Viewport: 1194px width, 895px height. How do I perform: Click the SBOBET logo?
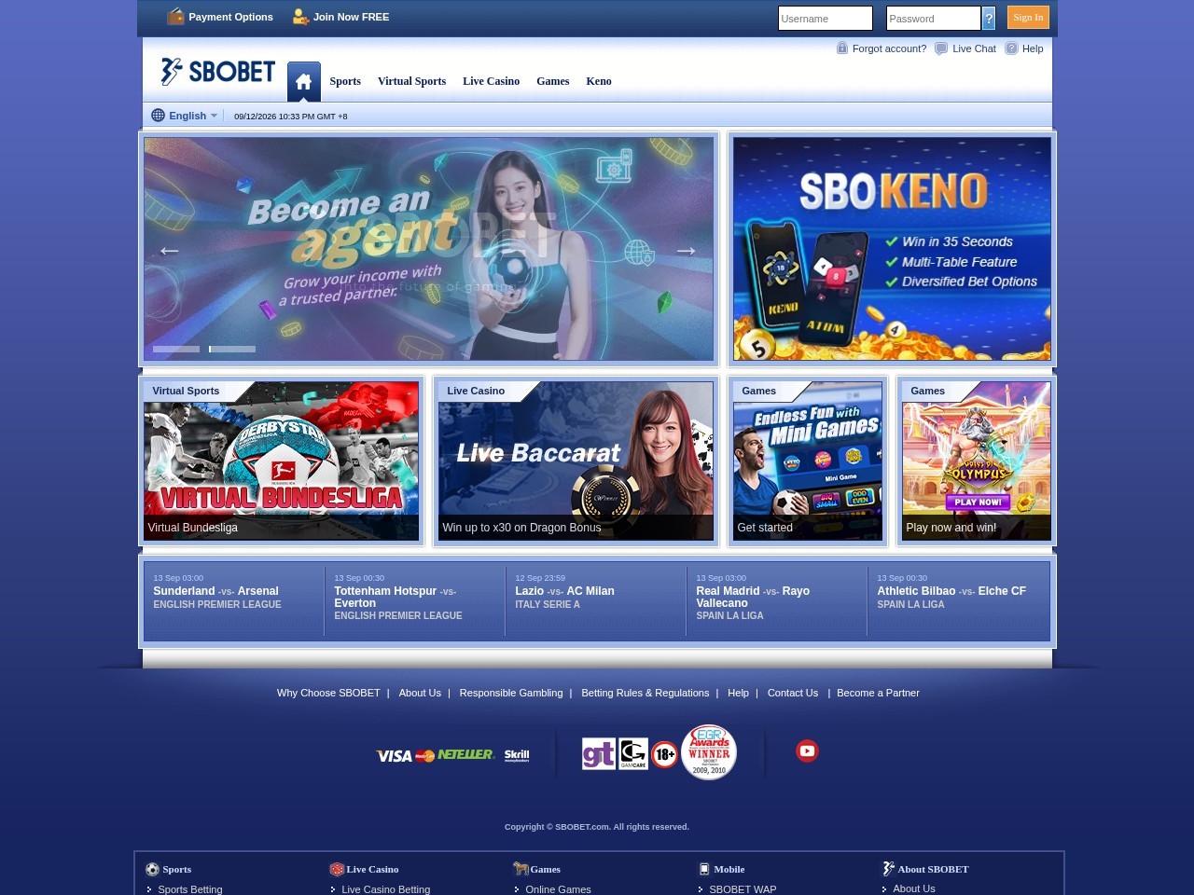click(x=218, y=72)
